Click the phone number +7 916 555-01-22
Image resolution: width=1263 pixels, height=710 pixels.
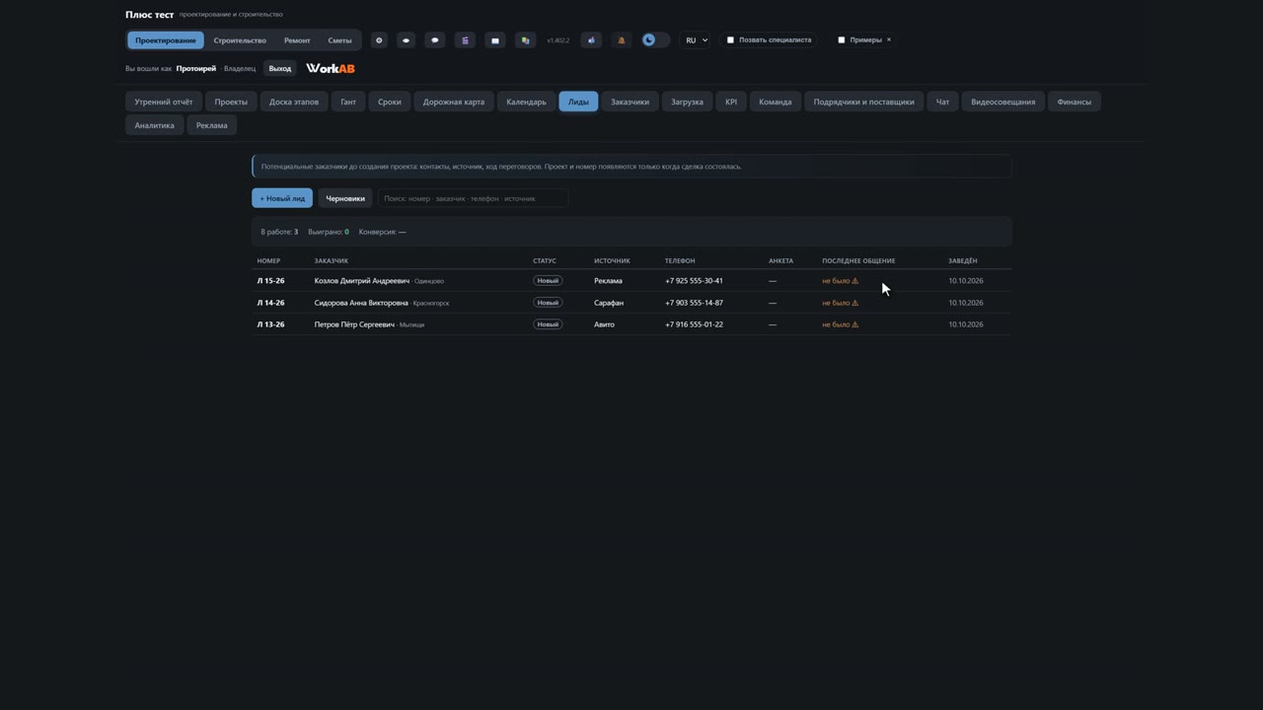pyautogui.click(x=694, y=324)
